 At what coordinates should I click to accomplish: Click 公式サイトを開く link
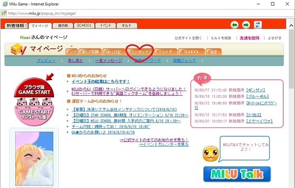tap(188, 38)
